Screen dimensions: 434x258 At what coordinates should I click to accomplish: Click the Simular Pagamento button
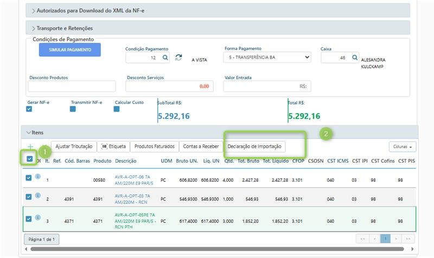click(69, 50)
